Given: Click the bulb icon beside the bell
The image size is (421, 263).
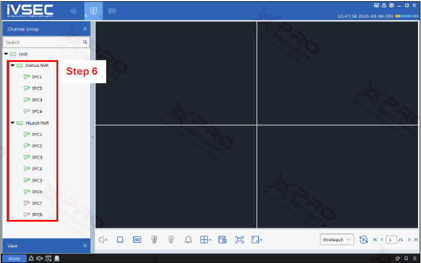Looking at the screenshot, I should [171, 239].
